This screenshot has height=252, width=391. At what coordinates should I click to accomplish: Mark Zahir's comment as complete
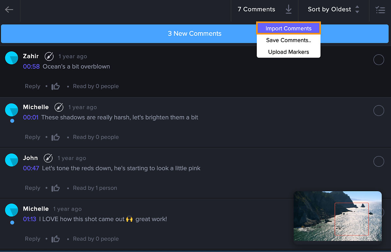[379, 60]
